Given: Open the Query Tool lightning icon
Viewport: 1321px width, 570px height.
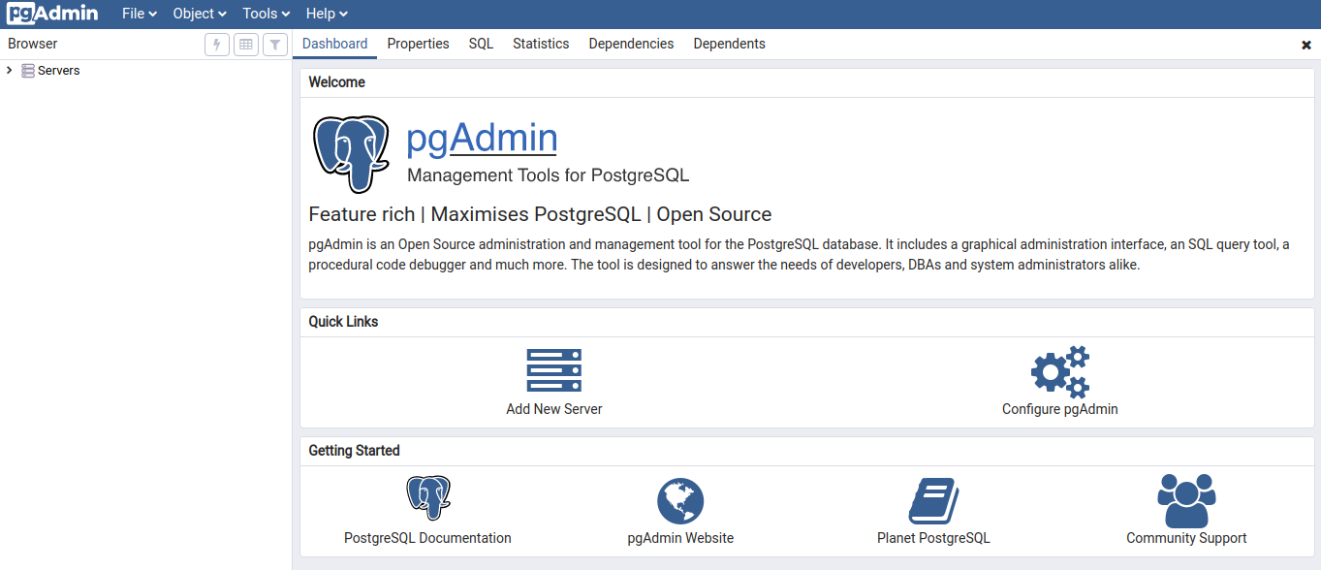Looking at the screenshot, I should click(x=216, y=44).
